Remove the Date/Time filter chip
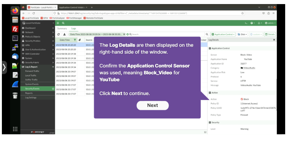Screen dimensions: 287x143 tap(124, 34)
